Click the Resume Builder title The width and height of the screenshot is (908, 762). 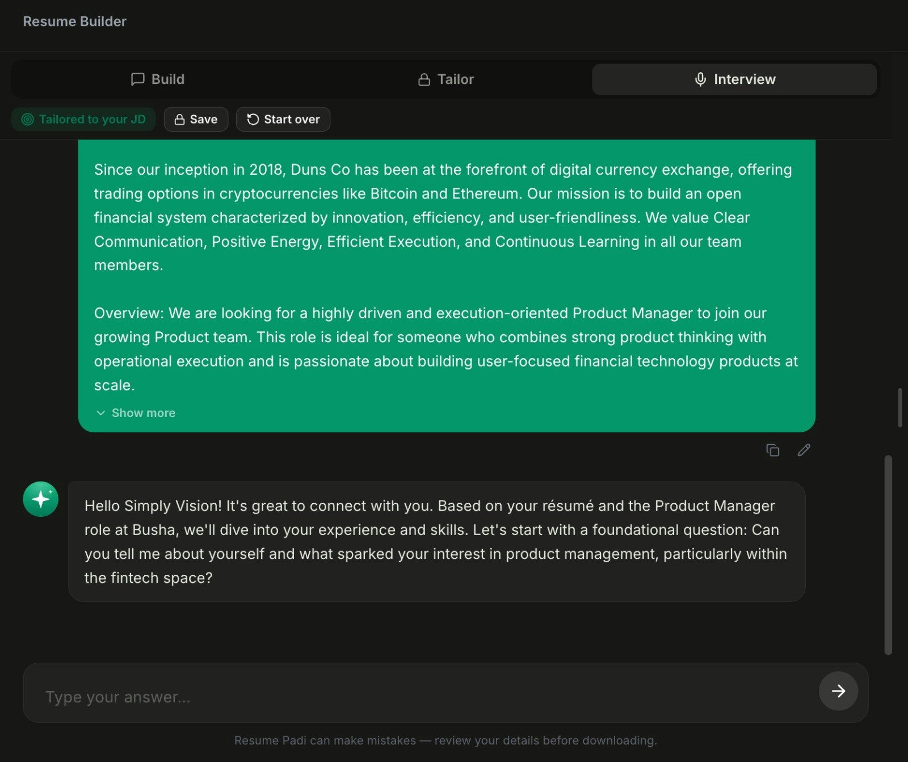click(74, 22)
